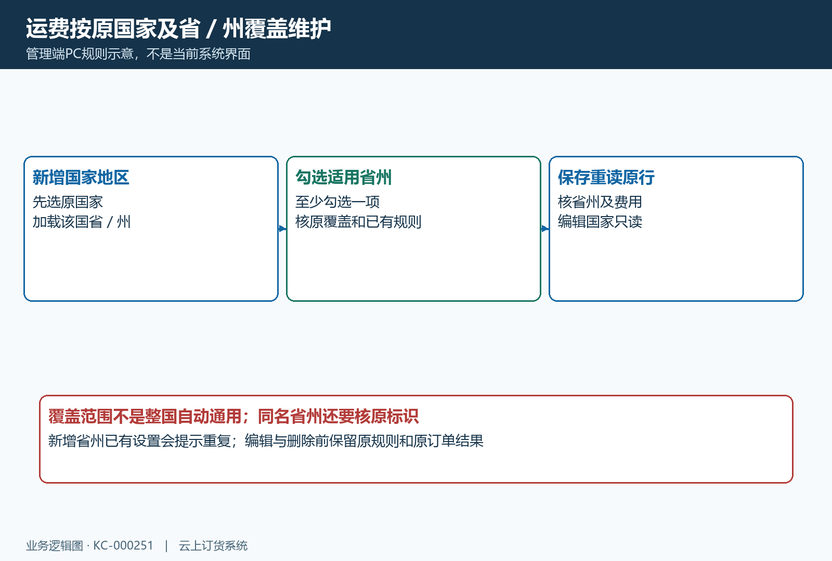This screenshot has height=561, width=832.
Task: Click the red heading 覆盖范围不是整国自动通用
Action: (145, 417)
